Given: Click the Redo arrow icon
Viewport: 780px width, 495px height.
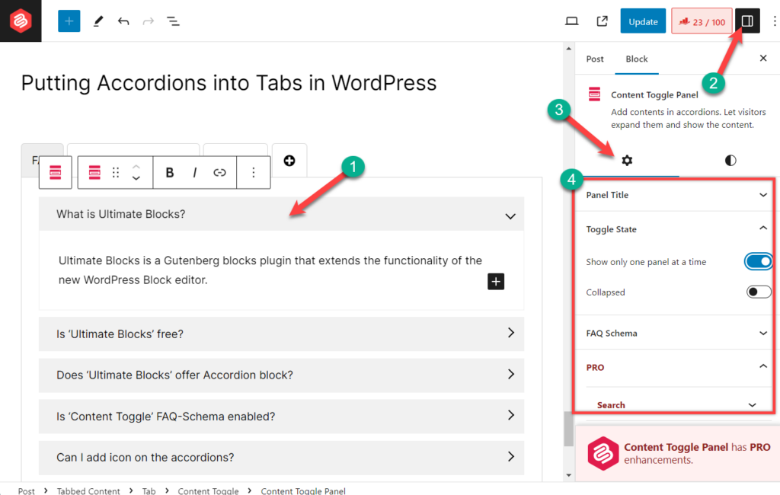Looking at the screenshot, I should (148, 21).
